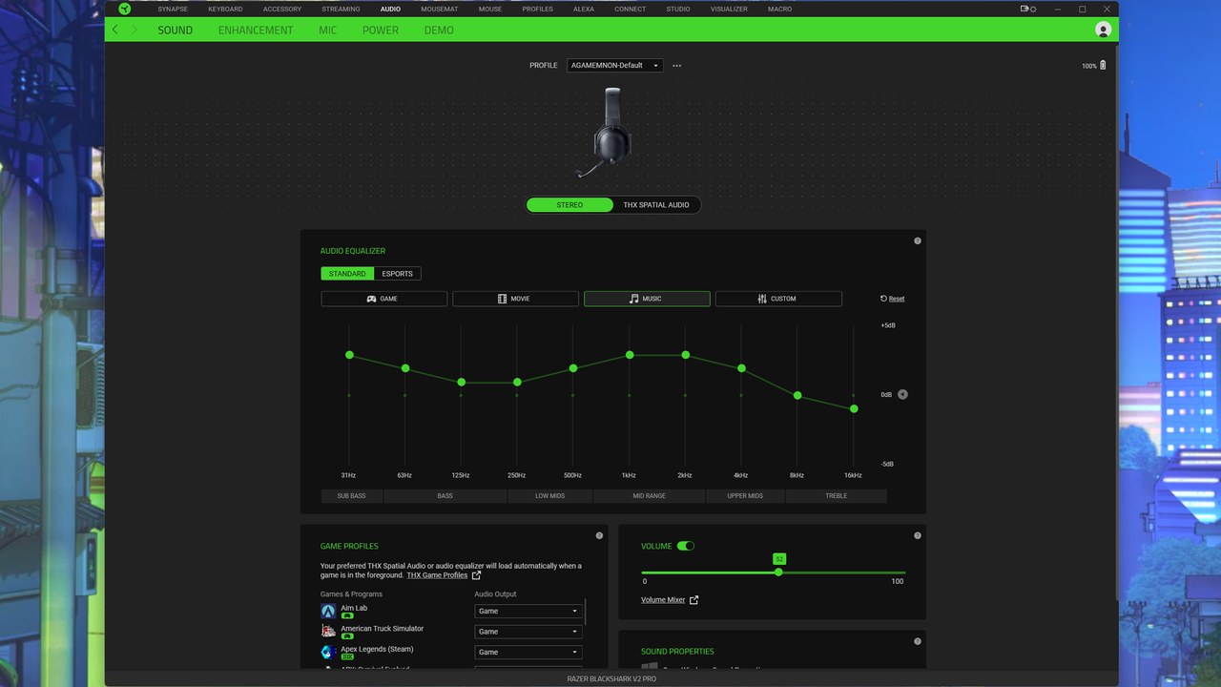The image size is (1221, 687).
Task: Open the Mousemat top menu
Action: pyautogui.click(x=440, y=9)
